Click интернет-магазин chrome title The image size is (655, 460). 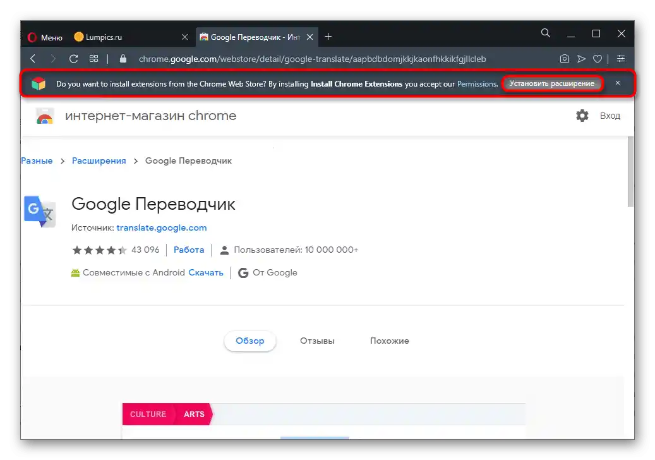point(150,116)
